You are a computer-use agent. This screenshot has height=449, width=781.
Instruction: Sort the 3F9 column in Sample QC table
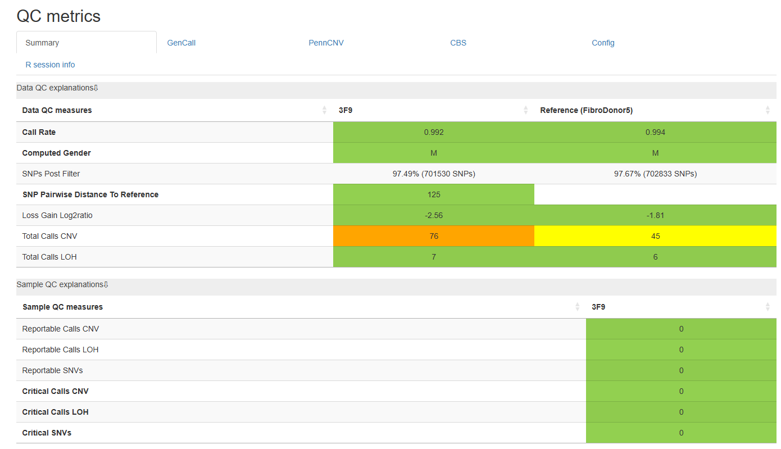point(681,307)
